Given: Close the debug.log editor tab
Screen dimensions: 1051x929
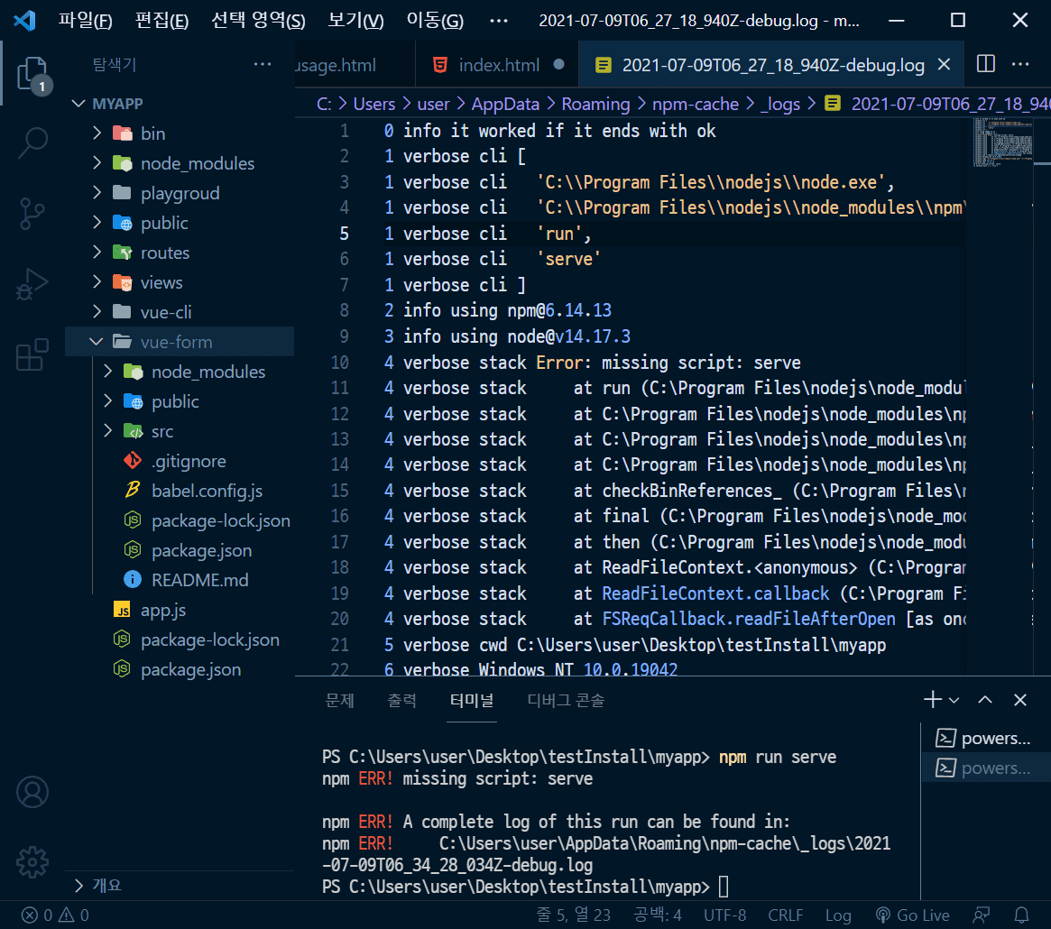Looking at the screenshot, I should (x=944, y=64).
